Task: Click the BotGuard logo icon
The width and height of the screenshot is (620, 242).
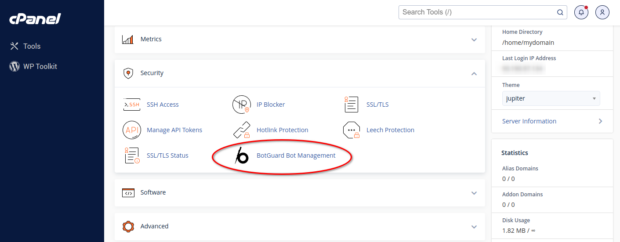Action: [x=242, y=155]
